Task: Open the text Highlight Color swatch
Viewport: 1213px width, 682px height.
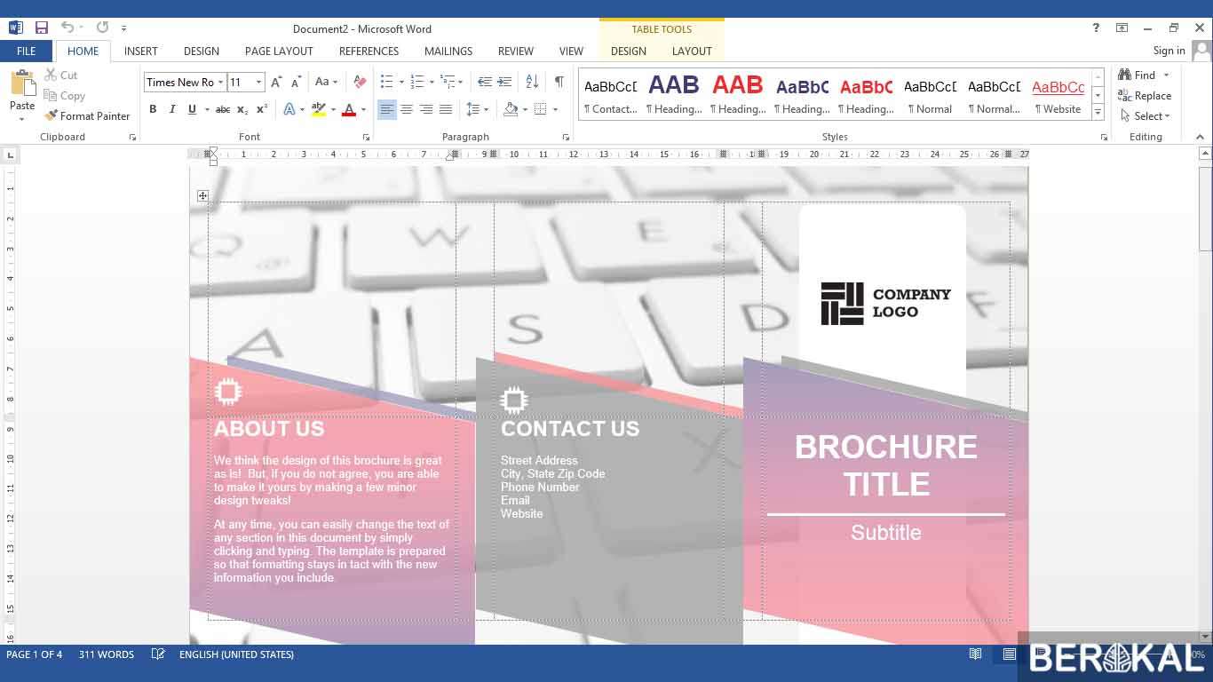Action: pos(318,110)
